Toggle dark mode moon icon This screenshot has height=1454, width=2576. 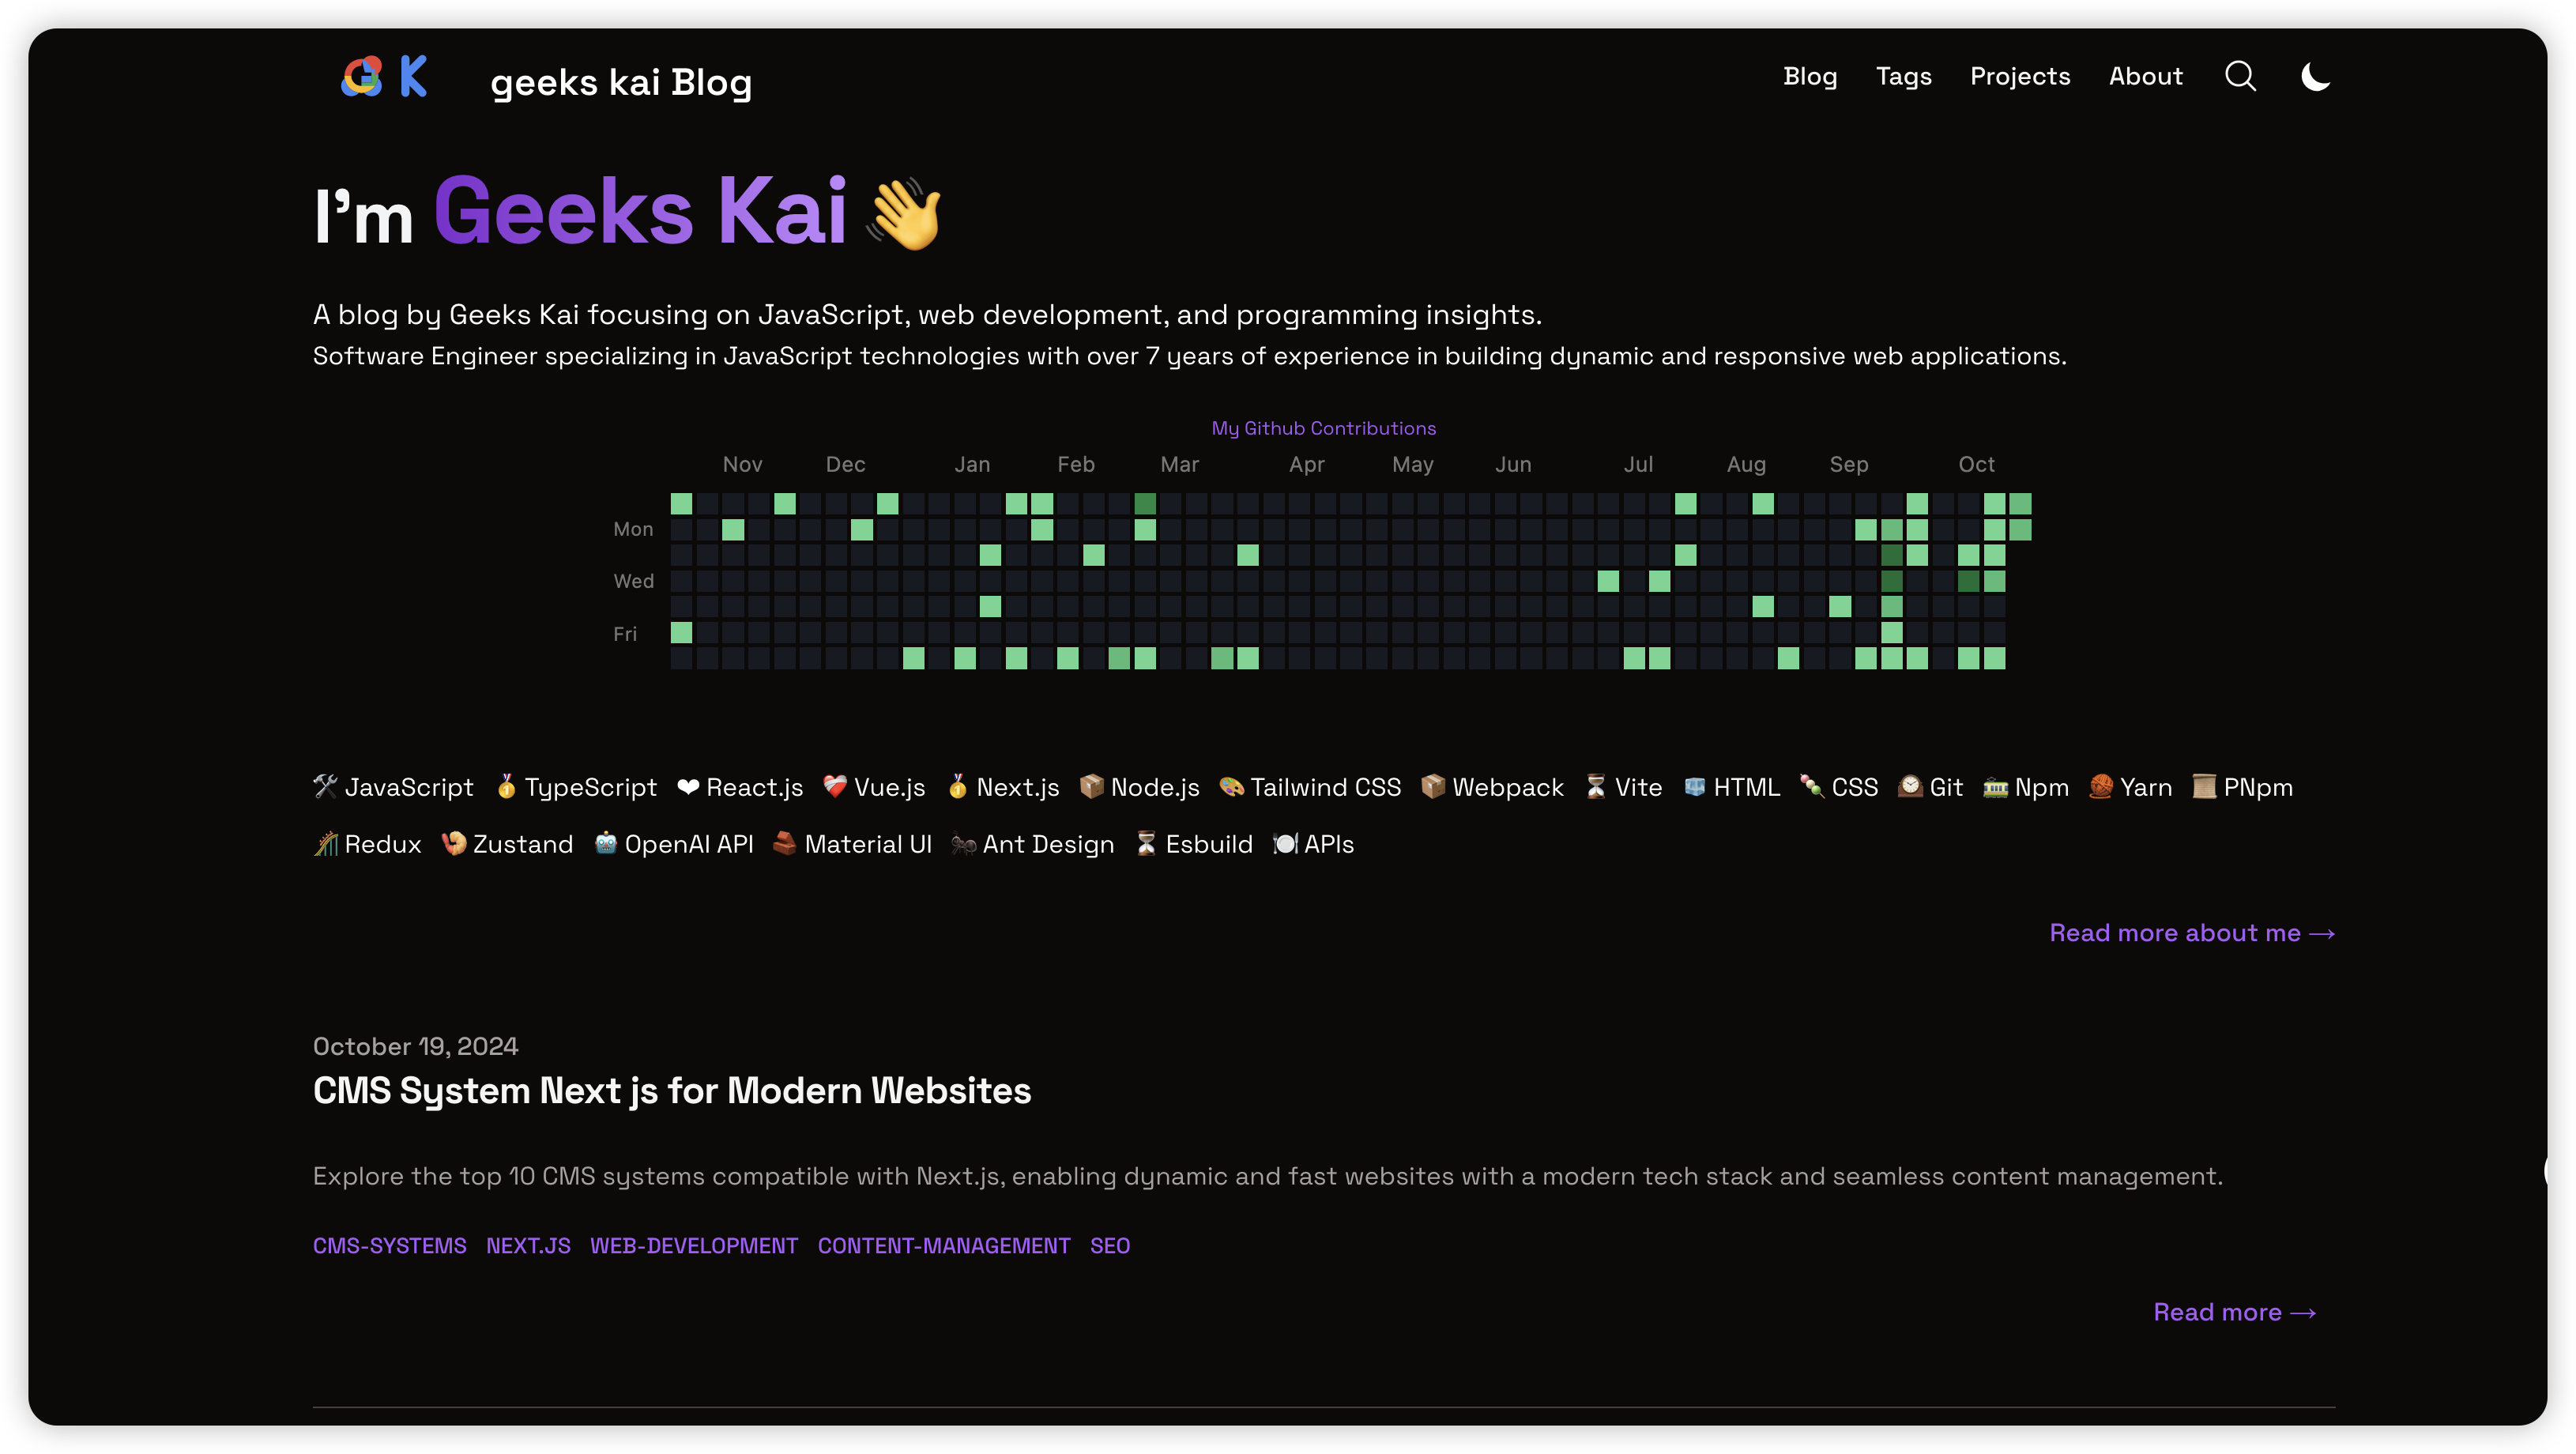2315,77
